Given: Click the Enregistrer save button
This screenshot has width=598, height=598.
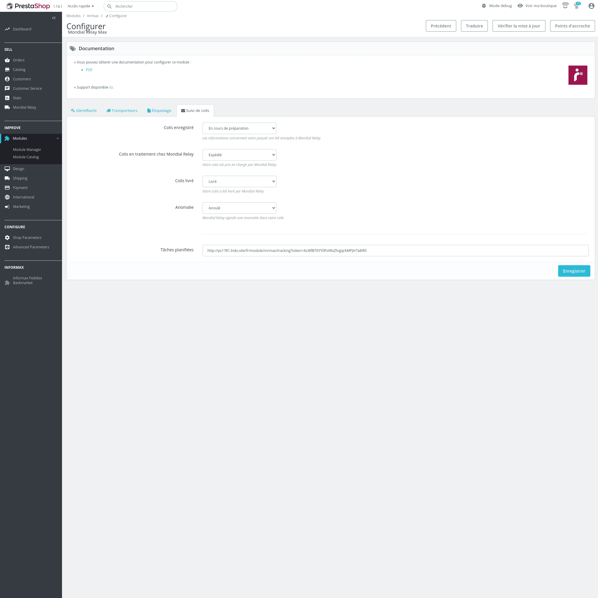Looking at the screenshot, I should click(x=574, y=271).
